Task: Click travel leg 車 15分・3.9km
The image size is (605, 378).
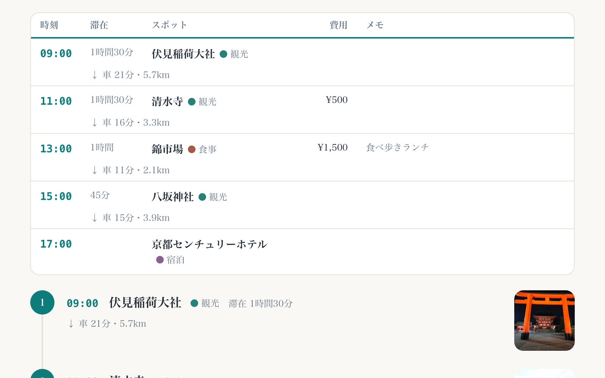Action: (131, 218)
